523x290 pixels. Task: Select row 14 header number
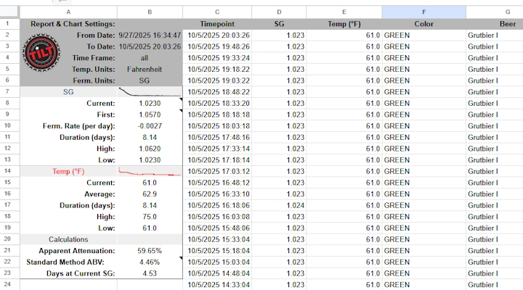click(x=7, y=171)
